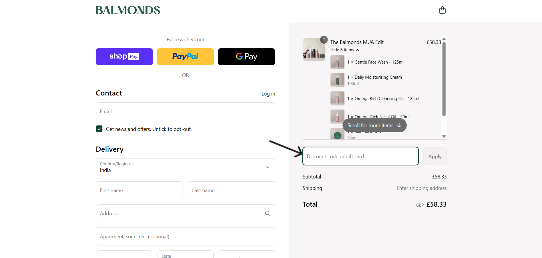Click the address search magnifier icon
Viewport: 542px width, 258px height.
click(x=267, y=213)
